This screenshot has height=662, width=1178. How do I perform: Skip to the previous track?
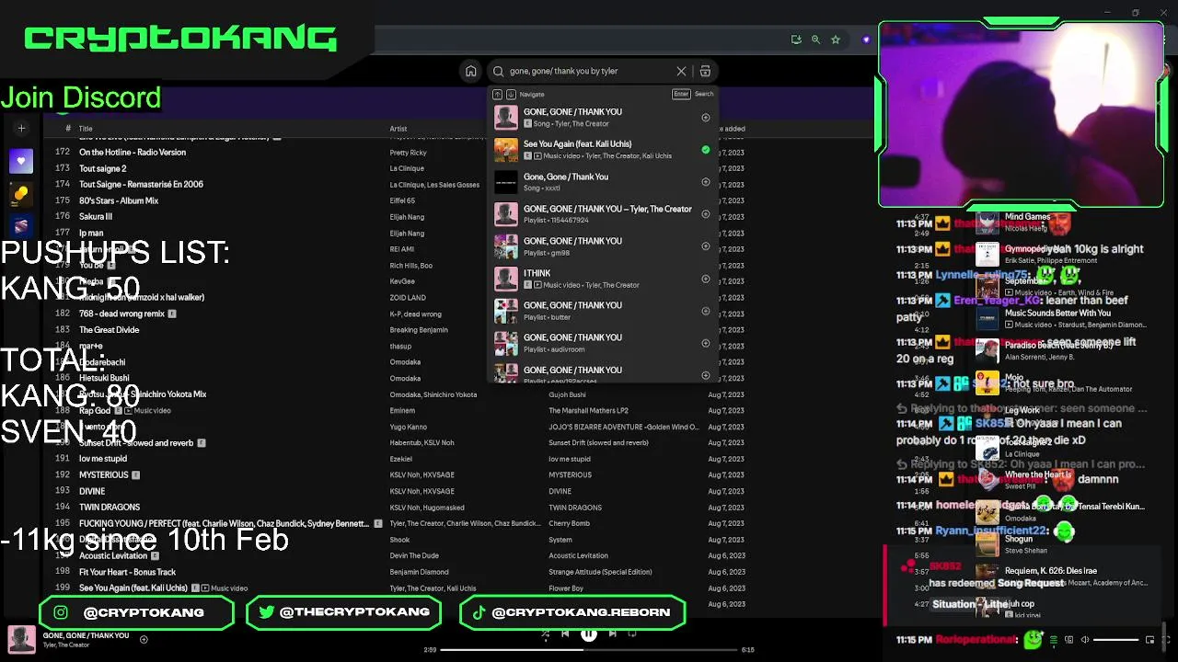click(565, 633)
